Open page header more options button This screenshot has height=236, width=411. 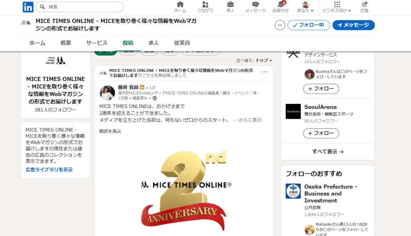tap(280, 25)
